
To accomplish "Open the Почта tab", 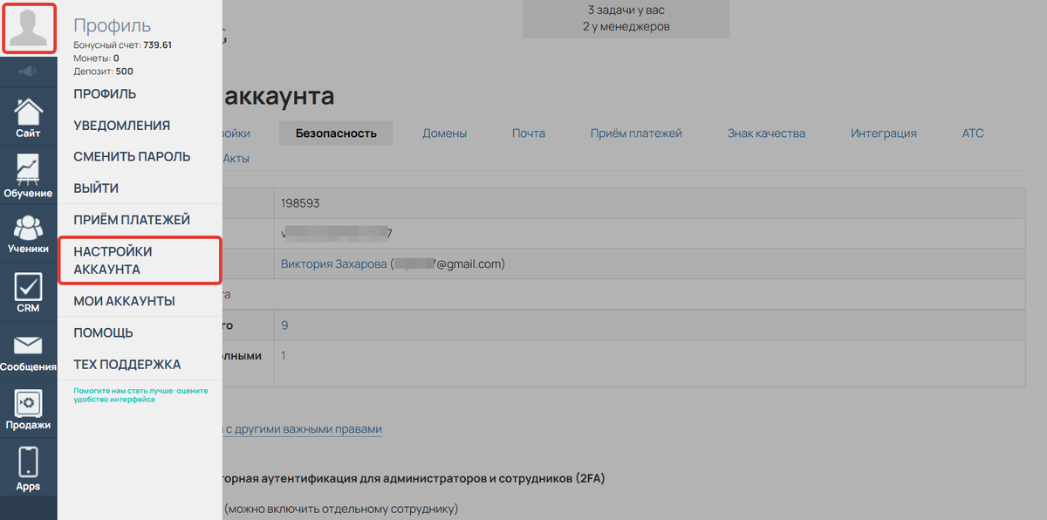I will tap(528, 133).
